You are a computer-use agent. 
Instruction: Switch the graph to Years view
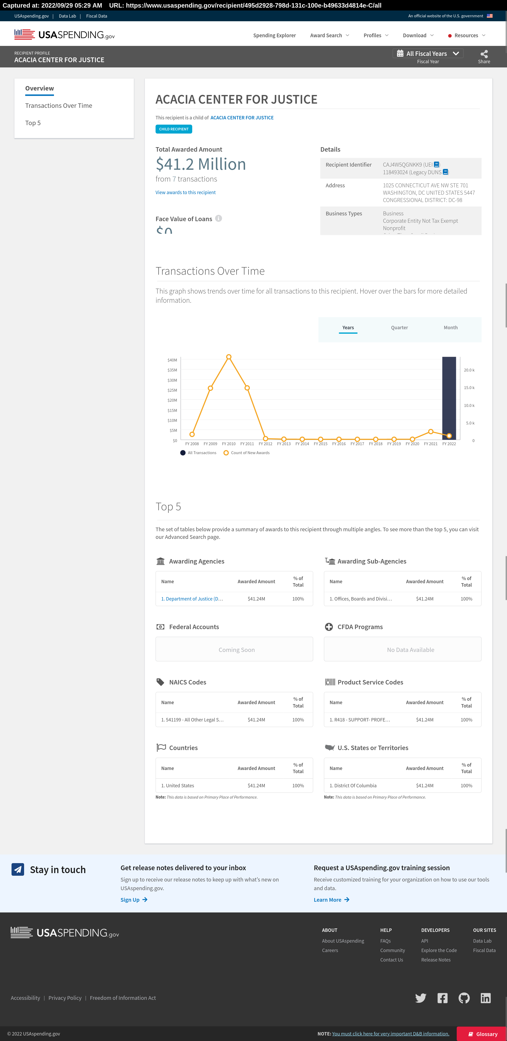(x=348, y=328)
